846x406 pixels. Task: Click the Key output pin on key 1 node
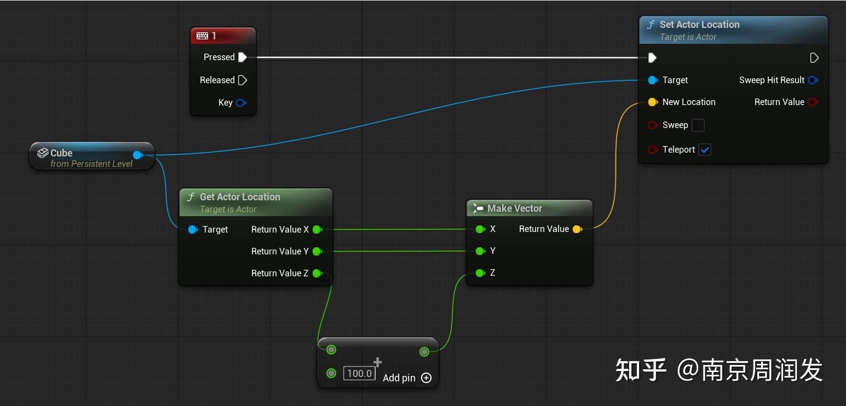click(240, 102)
